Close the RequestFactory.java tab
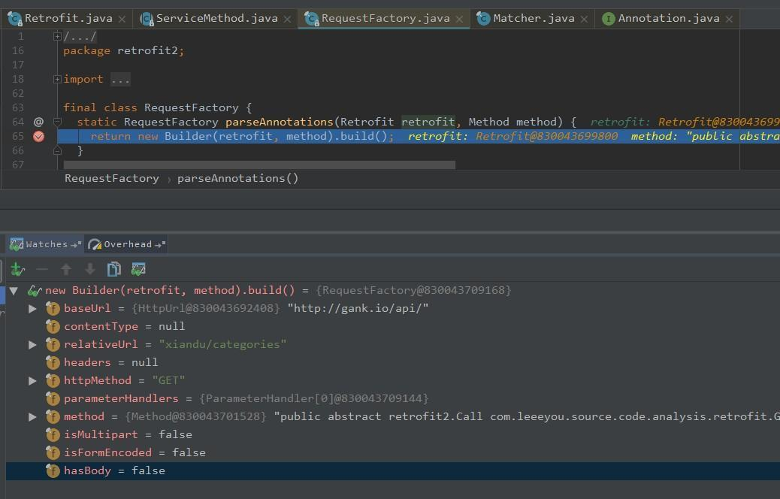Image resolution: width=780 pixels, height=499 pixels. (x=459, y=20)
